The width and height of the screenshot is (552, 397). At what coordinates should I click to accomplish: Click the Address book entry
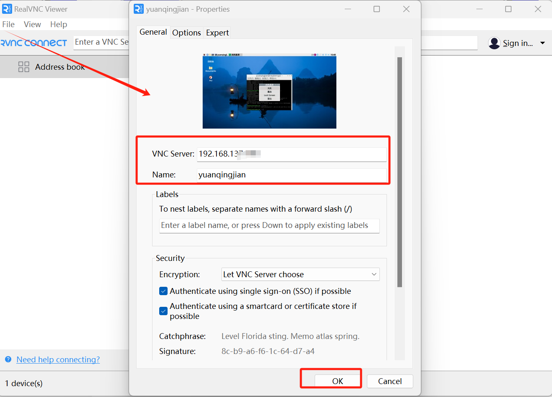[x=64, y=67]
